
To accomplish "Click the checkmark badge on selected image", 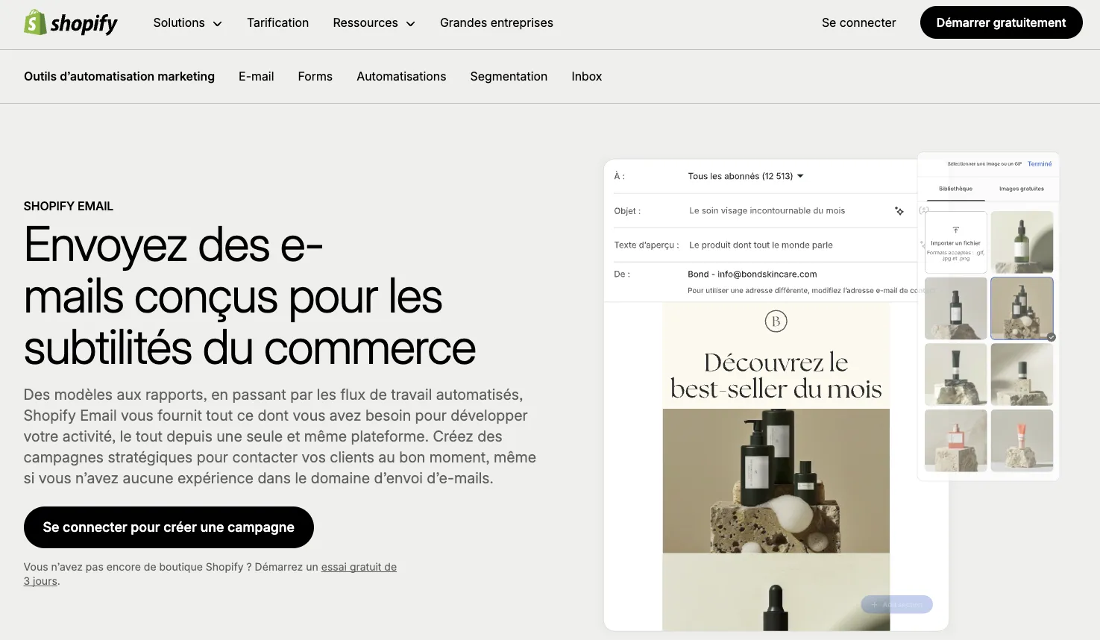I will click(1051, 337).
